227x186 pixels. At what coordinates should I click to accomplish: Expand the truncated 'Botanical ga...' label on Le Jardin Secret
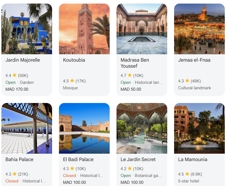[149, 175]
